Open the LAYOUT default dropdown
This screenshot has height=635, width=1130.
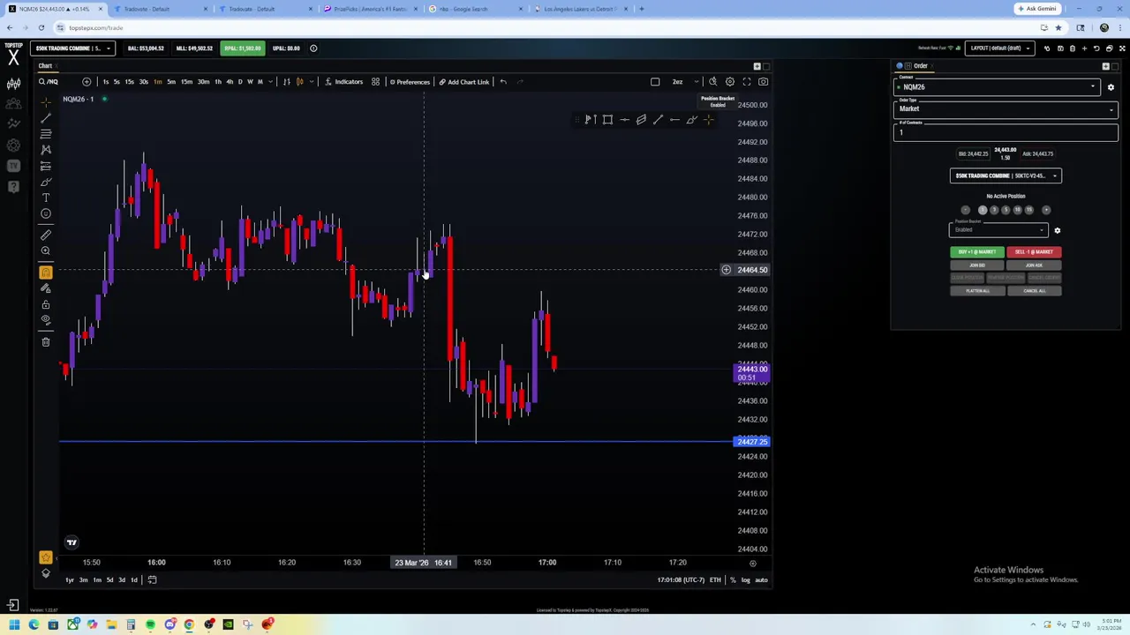[1001, 49]
